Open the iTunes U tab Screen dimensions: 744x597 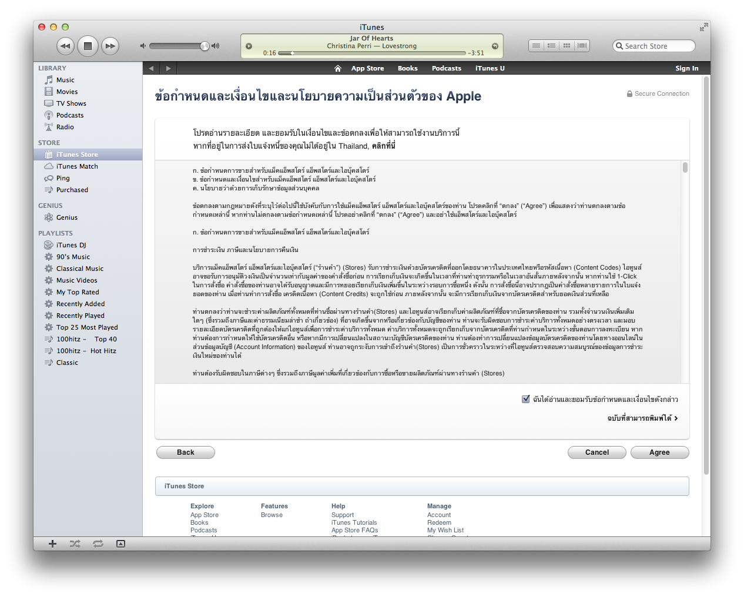(490, 68)
